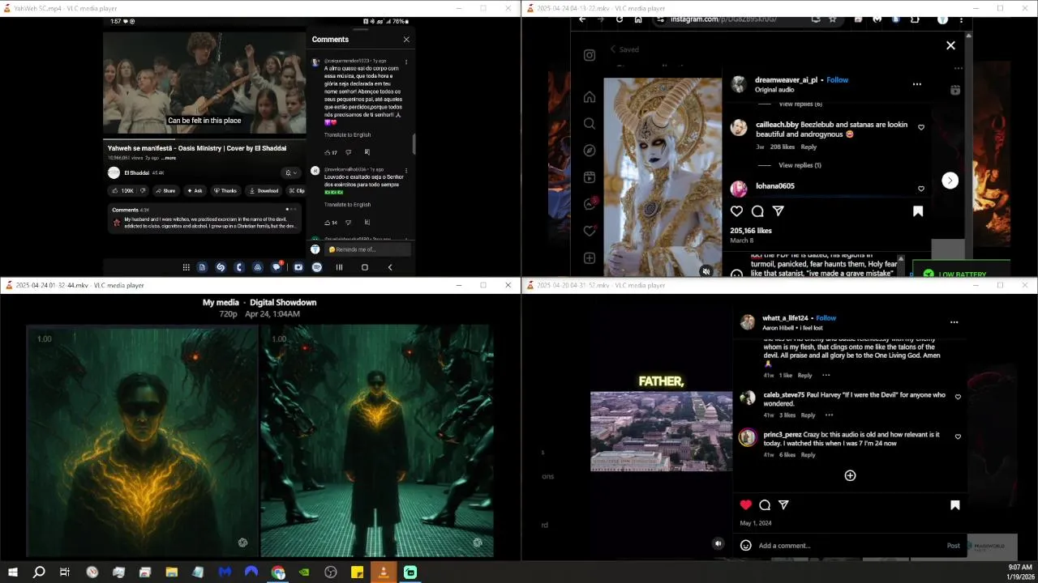Viewport: 1038px width, 583px height.
Task: Click the Ask button below the video
Action: pos(195,191)
